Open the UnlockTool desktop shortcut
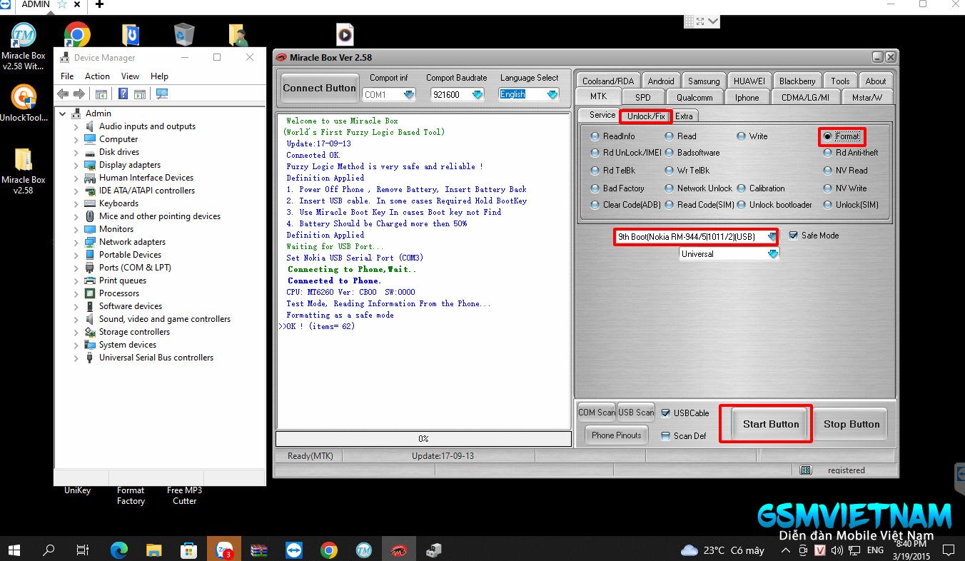Screen dimensions: 965x561 24,103
